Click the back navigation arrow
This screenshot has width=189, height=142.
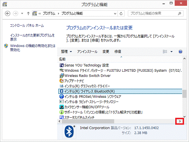point(8,13)
